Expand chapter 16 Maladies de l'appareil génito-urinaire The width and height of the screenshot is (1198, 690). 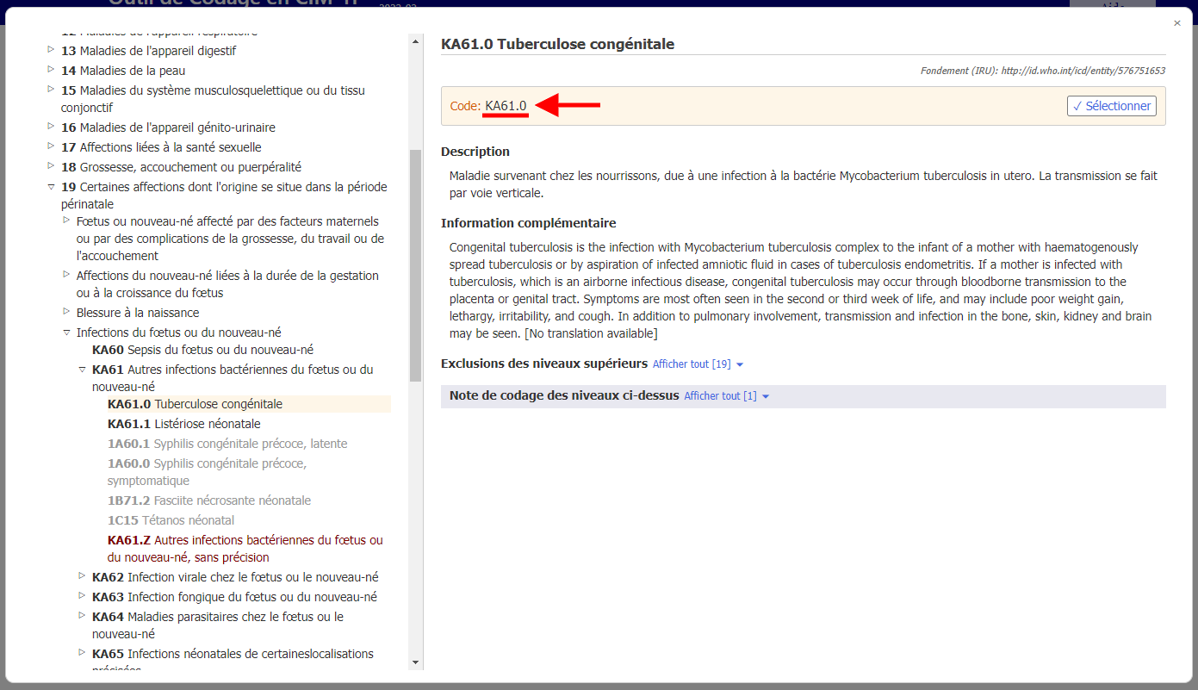coord(51,127)
